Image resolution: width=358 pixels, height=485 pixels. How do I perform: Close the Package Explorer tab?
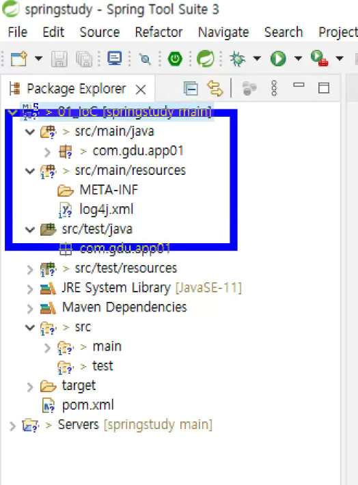click(x=141, y=89)
